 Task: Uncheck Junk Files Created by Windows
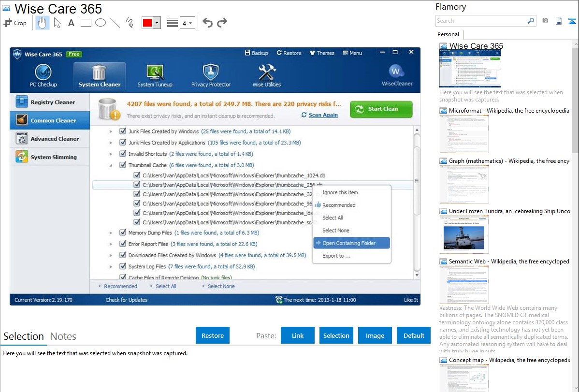[123, 131]
